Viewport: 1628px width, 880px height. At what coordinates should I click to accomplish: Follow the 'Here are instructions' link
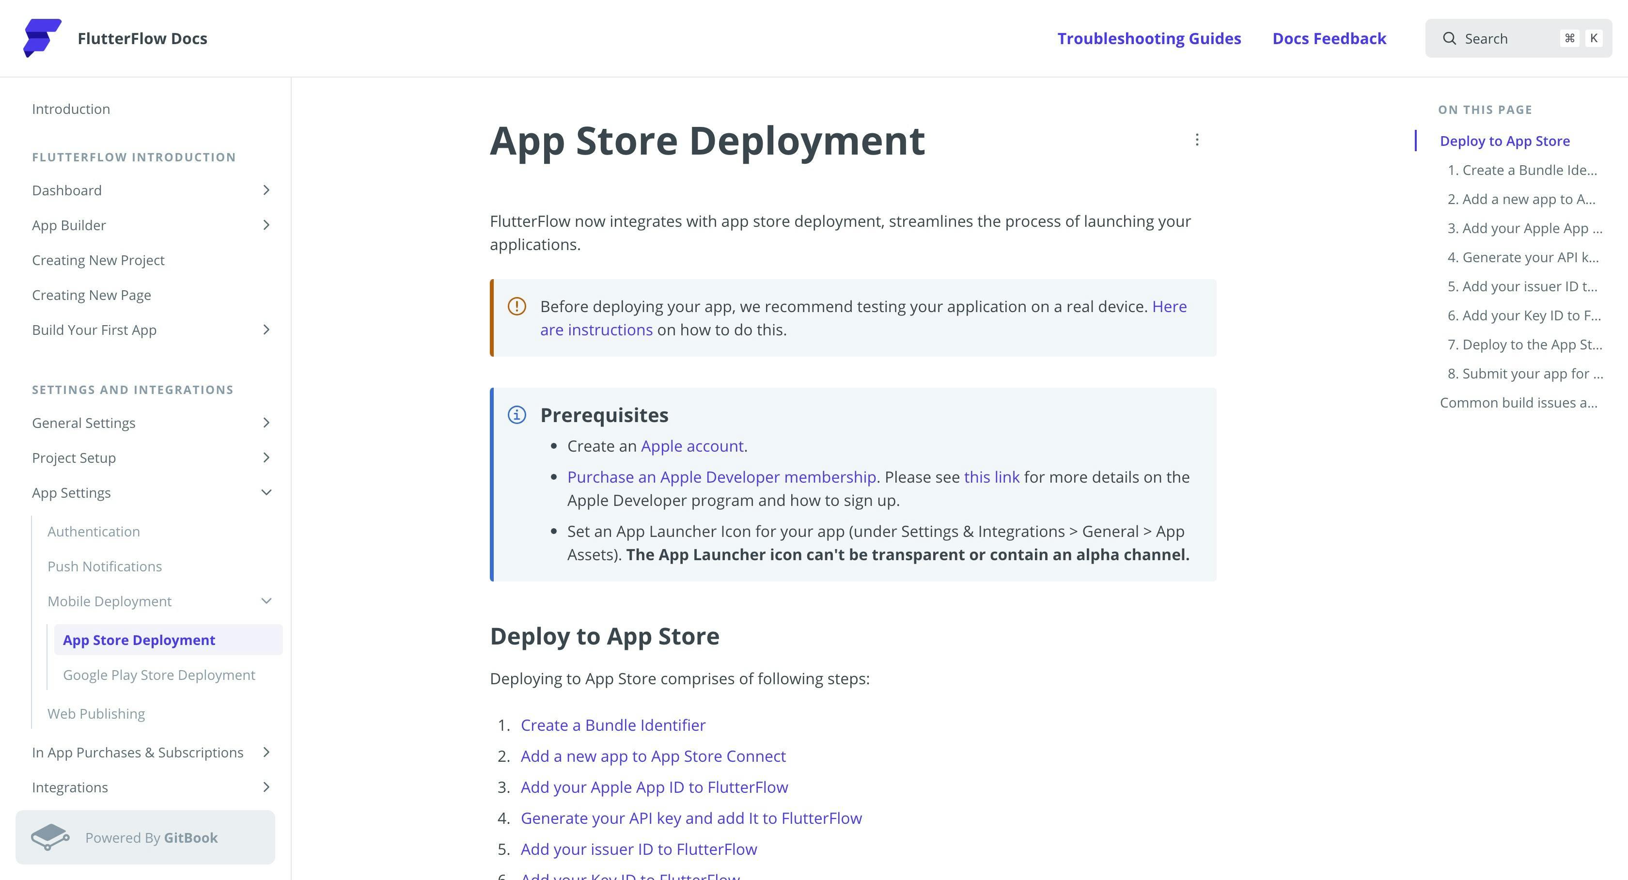pyautogui.click(x=863, y=318)
